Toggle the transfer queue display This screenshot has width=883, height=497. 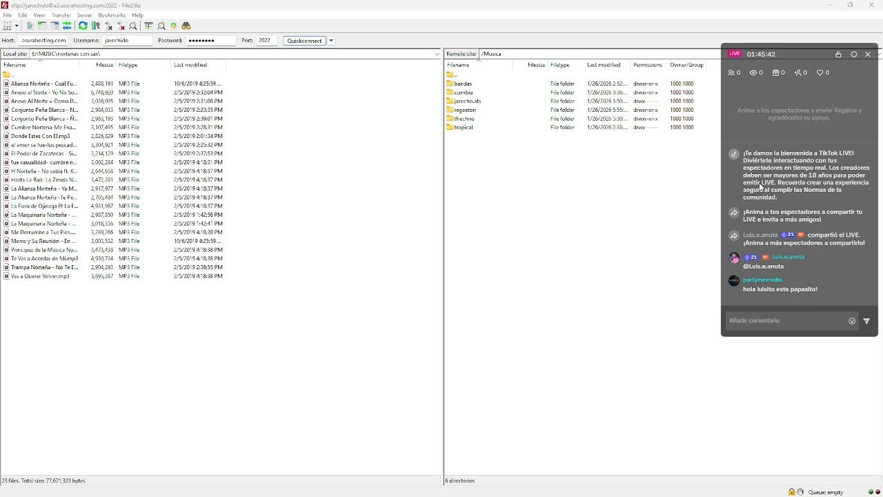coord(67,26)
